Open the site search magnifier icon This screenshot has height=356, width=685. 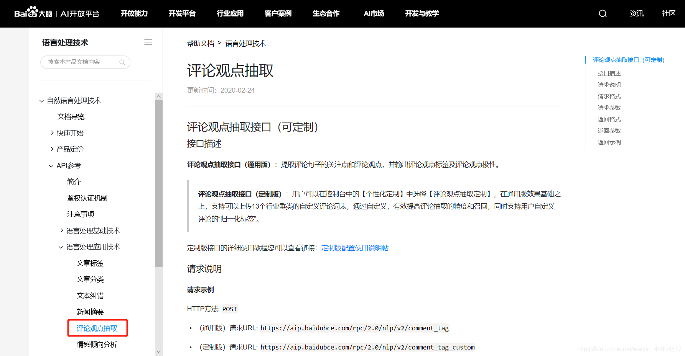602,13
